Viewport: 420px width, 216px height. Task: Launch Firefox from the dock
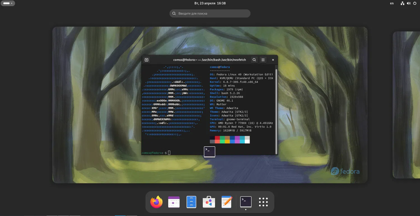(x=156, y=202)
